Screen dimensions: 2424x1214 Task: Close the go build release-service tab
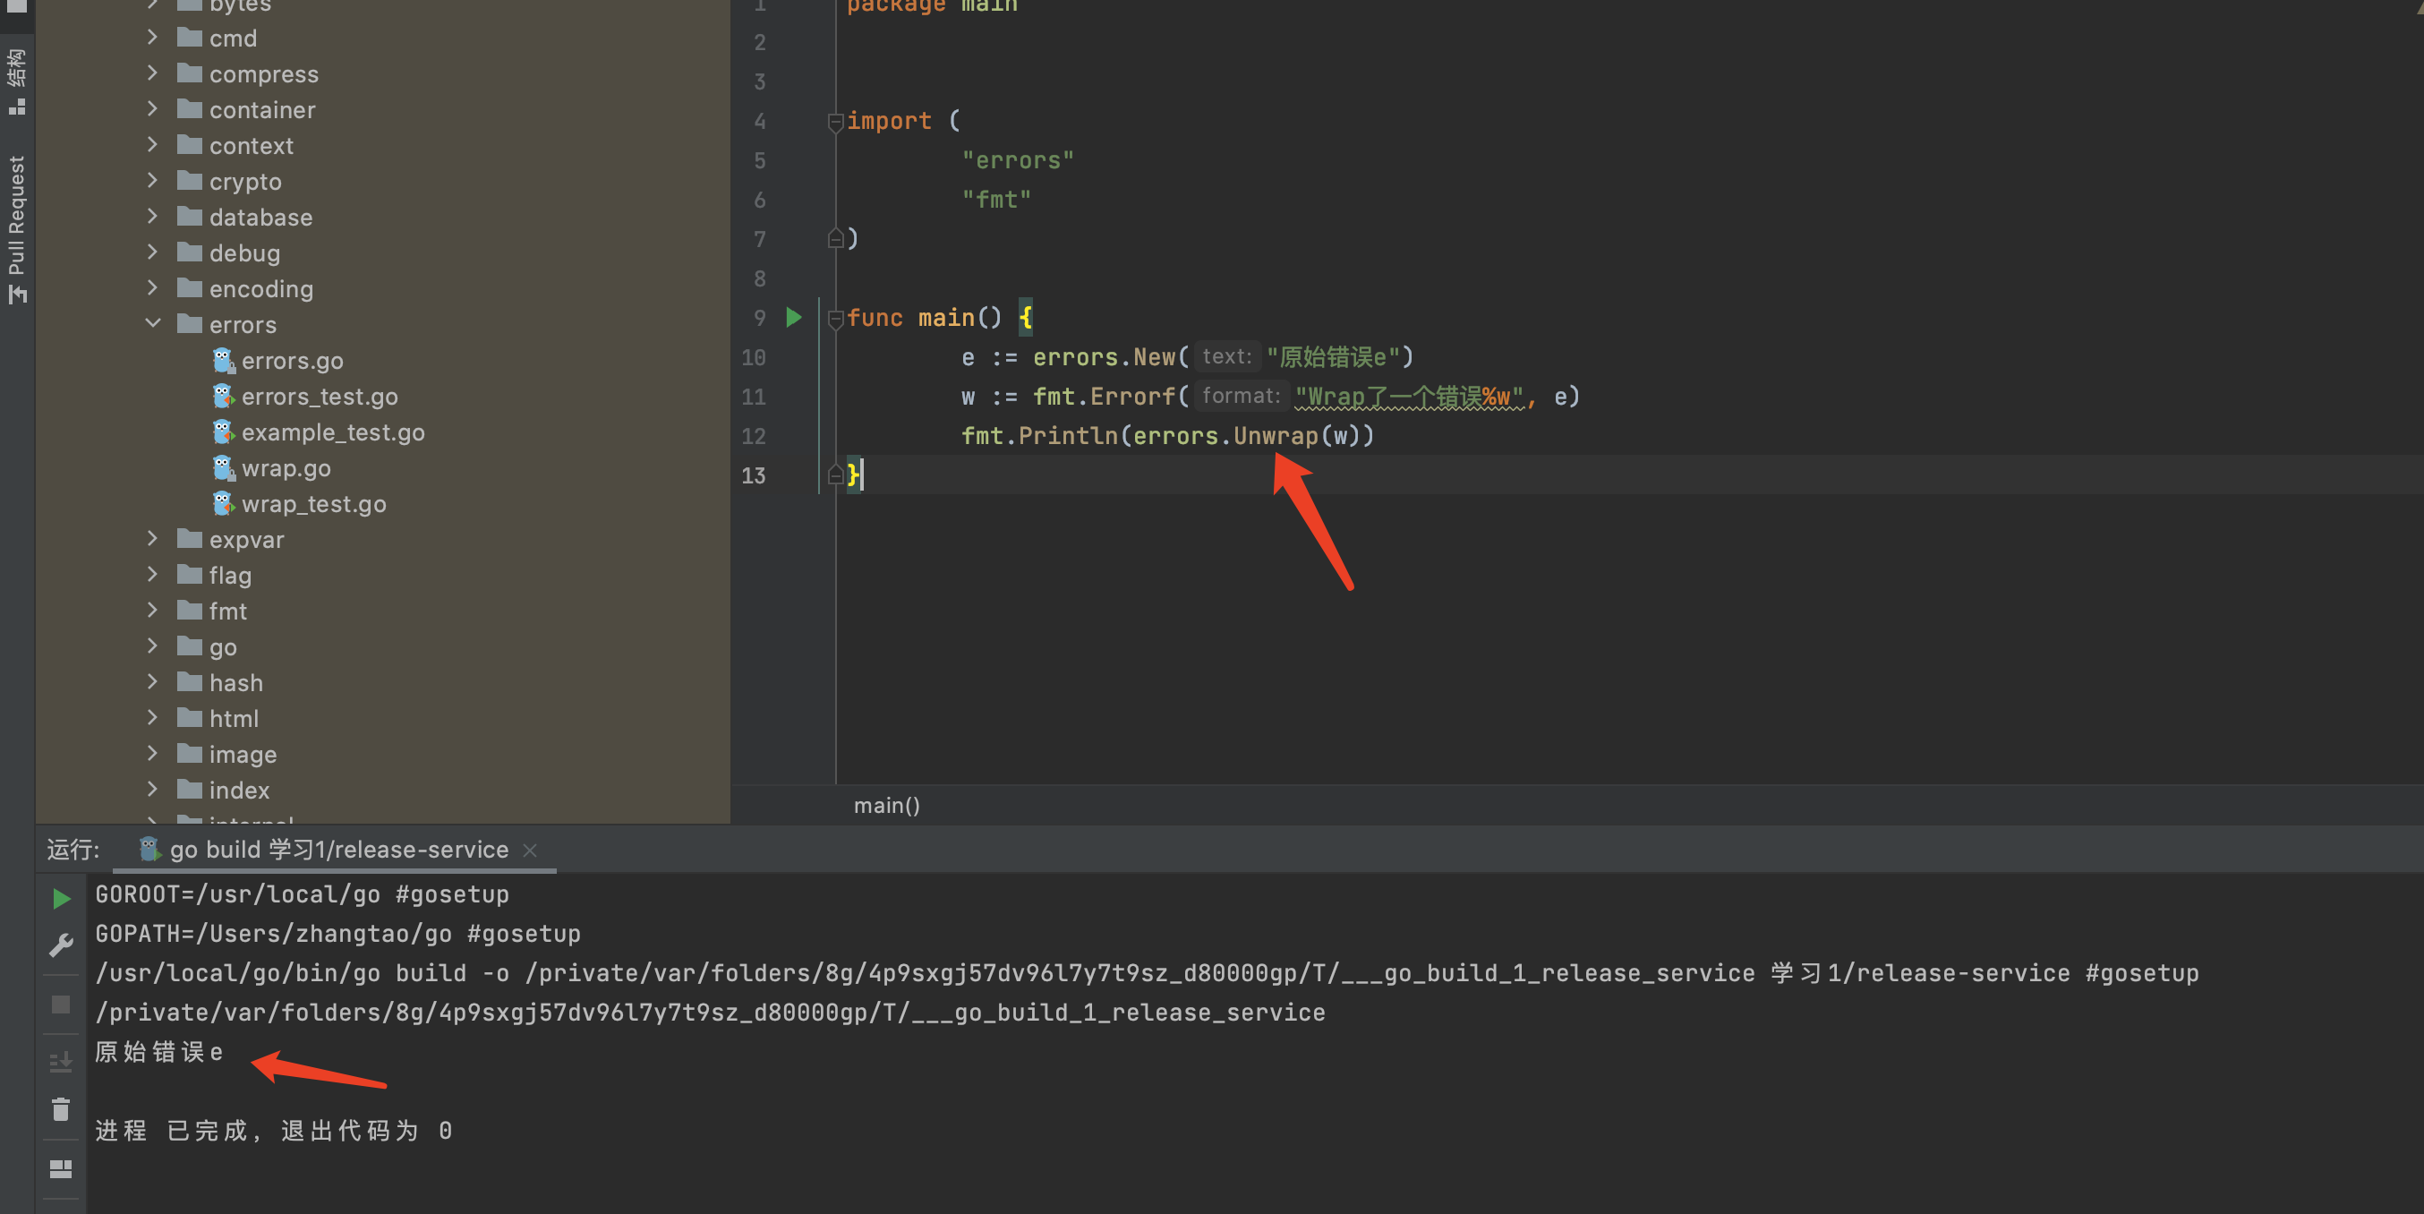530,851
